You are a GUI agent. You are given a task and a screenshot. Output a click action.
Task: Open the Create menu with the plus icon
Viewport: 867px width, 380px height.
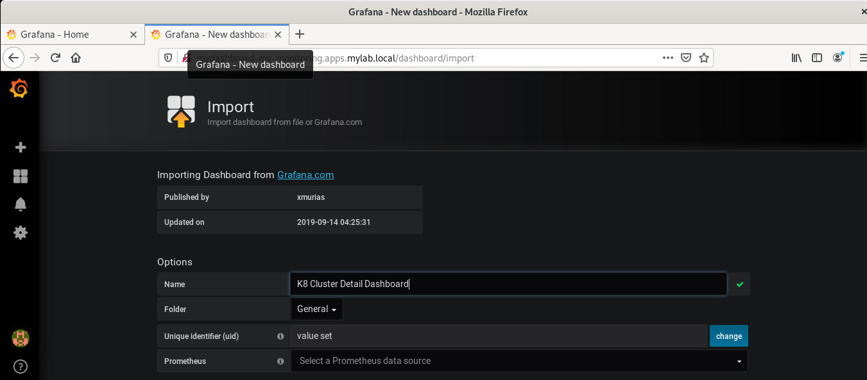coord(20,147)
